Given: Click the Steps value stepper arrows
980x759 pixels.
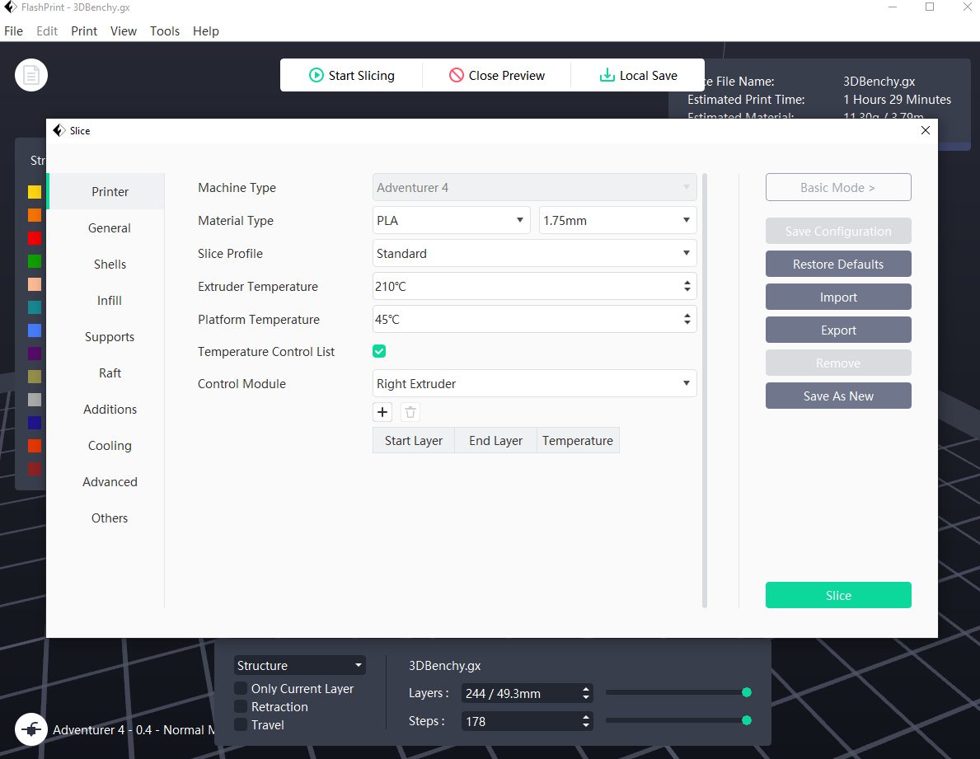Looking at the screenshot, I should coord(586,721).
